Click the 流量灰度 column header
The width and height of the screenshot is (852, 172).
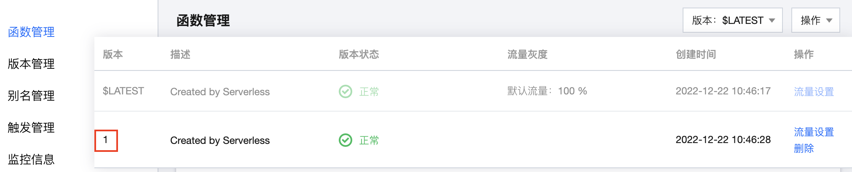[527, 55]
